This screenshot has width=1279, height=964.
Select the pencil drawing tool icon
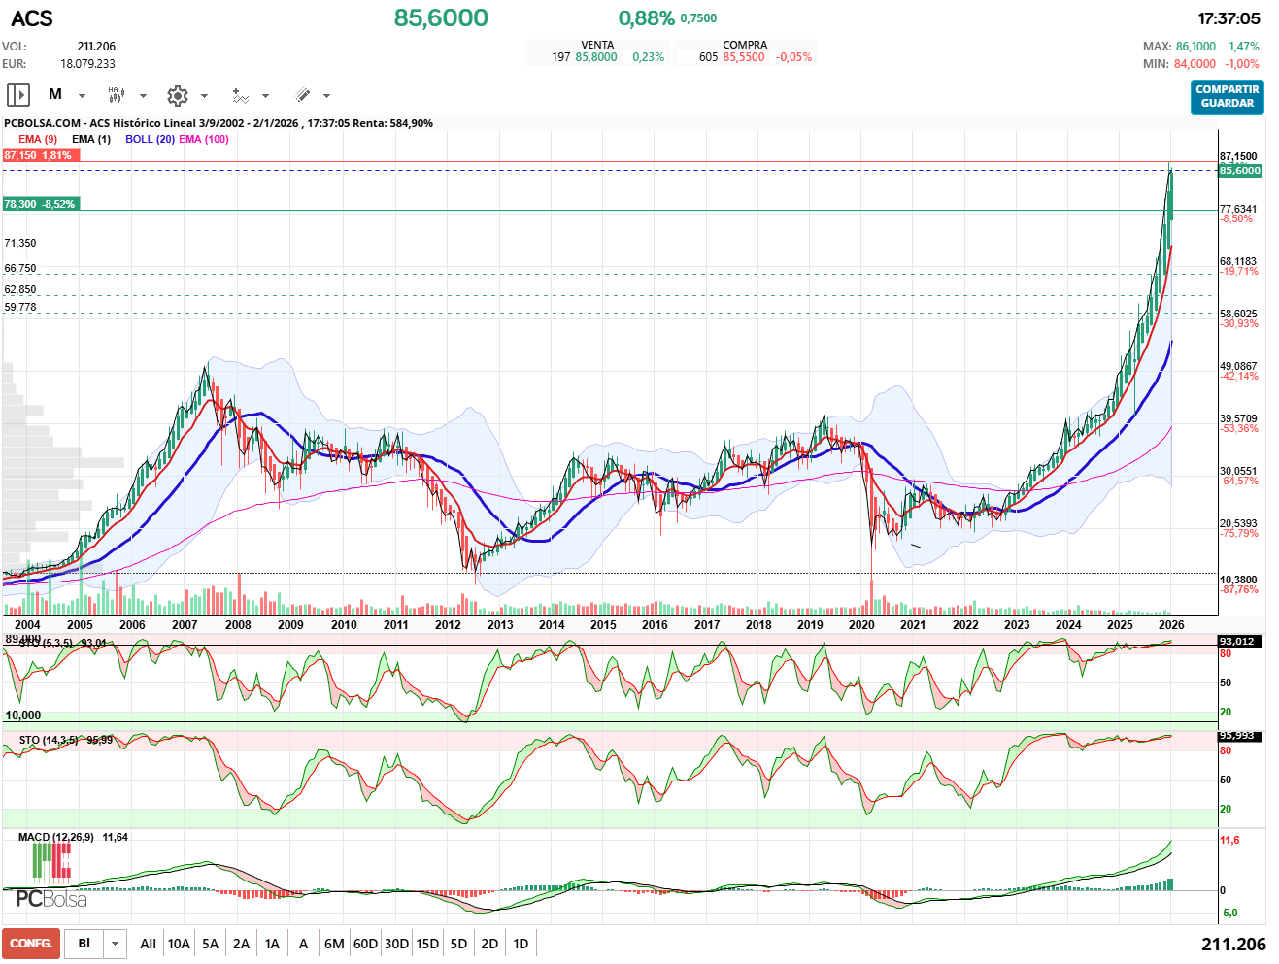point(302,95)
